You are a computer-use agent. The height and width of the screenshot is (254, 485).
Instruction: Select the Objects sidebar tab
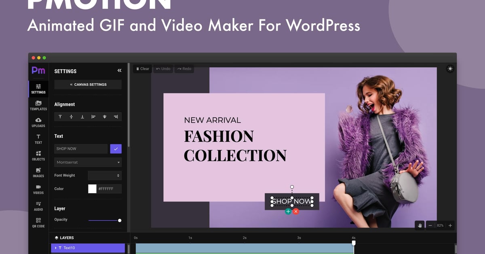(x=38, y=156)
